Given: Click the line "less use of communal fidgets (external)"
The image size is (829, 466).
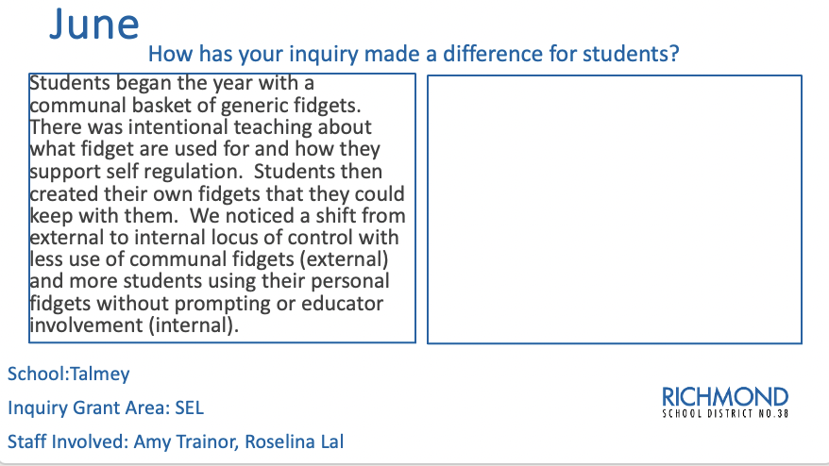Looking at the screenshot, I should tap(209, 259).
